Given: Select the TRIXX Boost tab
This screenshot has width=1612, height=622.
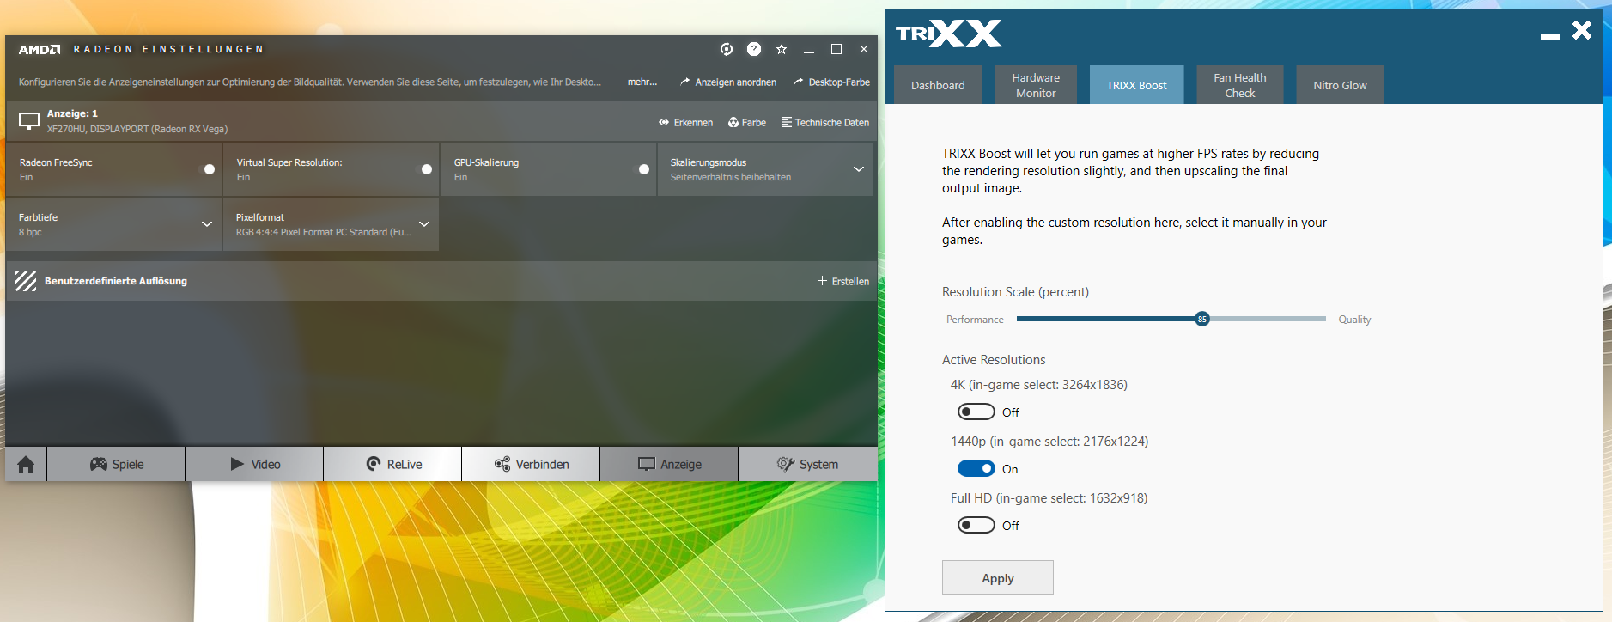Looking at the screenshot, I should [x=1136, y=85].
